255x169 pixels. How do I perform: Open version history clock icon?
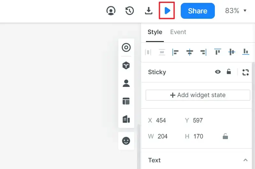pyautogui.click(x=130, y=11)
